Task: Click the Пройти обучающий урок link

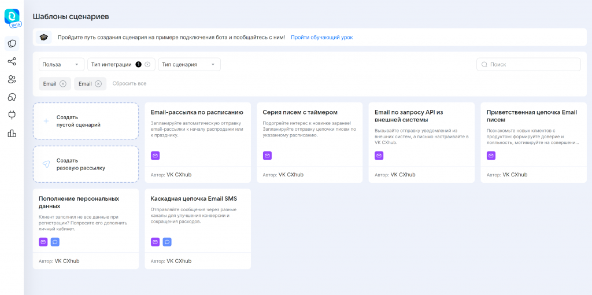Action: click(x=321, y=38)
